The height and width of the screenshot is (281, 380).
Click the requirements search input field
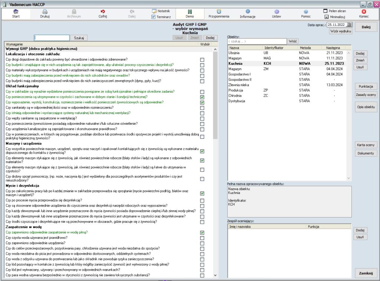click(x=52, y=38)
